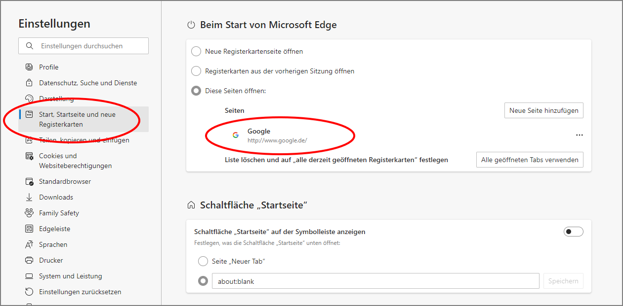Click the Google favicon in Seiten list
Screen dimensions: 623x306
point(236,135)
